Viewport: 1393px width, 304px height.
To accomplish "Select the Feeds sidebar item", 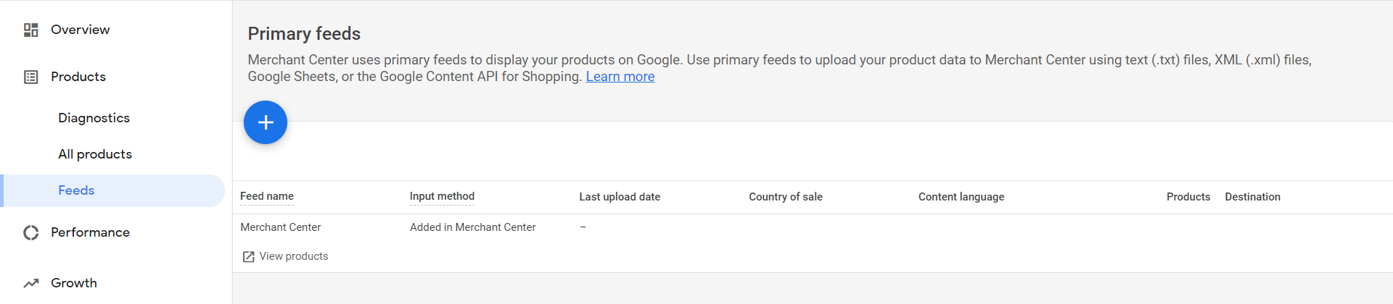I will (76, 190).
